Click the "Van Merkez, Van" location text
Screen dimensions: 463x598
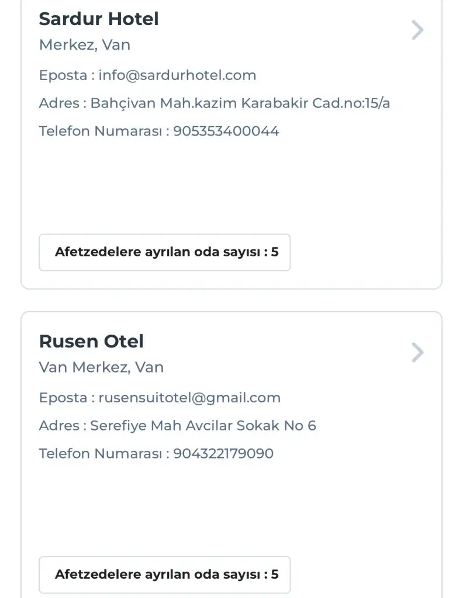pos(101,367)
